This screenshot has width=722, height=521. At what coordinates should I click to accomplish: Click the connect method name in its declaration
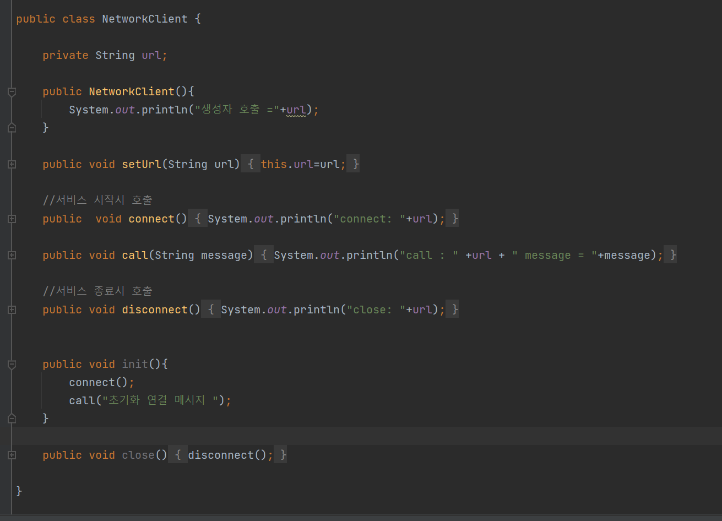[151, 219]
